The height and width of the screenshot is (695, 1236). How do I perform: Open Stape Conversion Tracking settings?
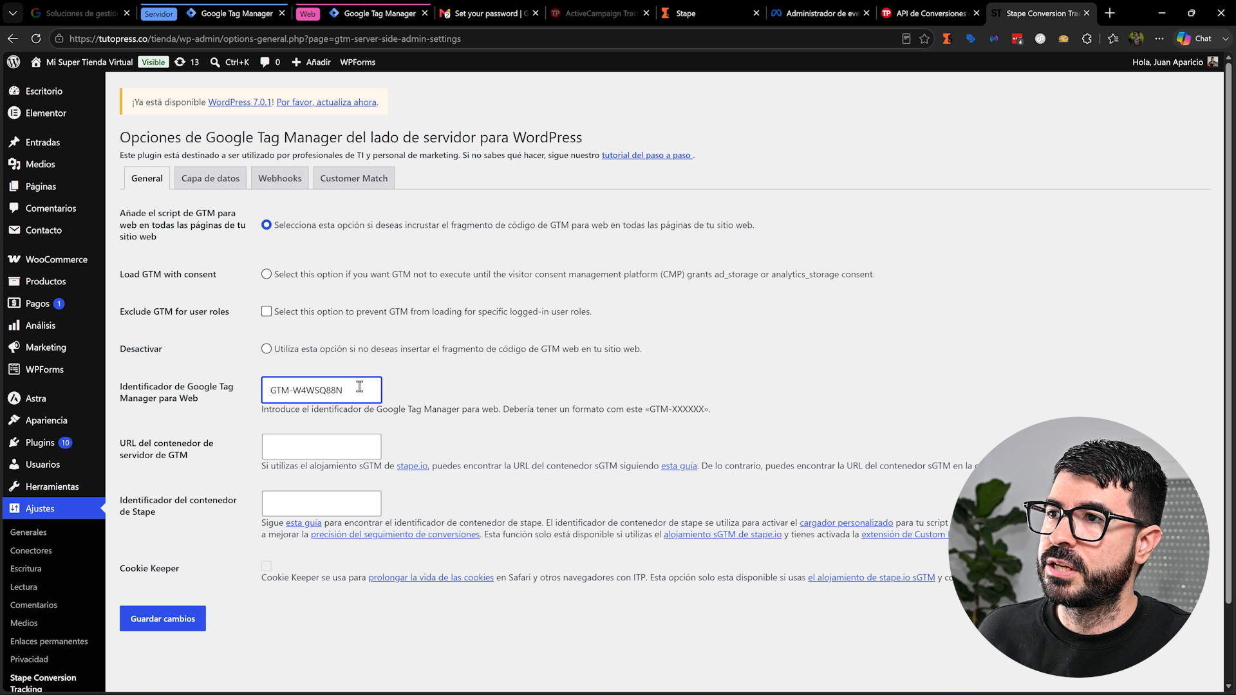click(43, 683)
